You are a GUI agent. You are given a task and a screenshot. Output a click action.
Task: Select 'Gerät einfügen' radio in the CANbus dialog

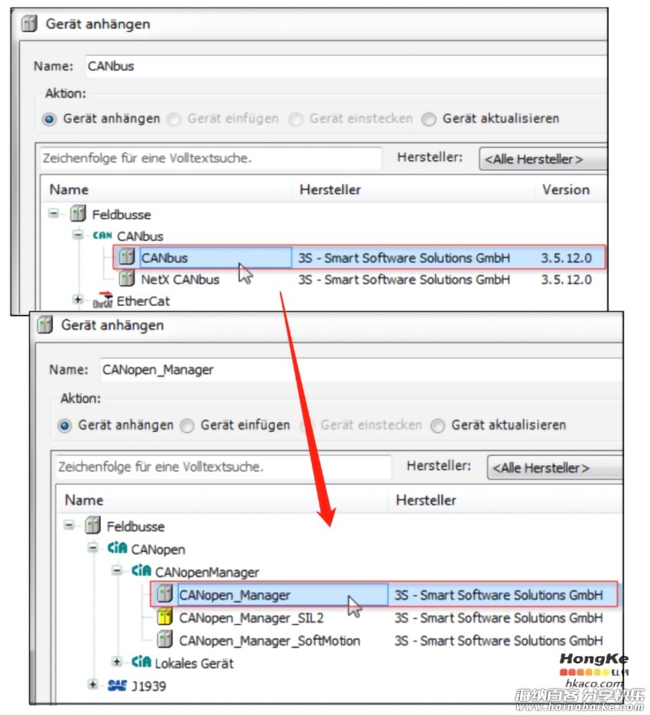point(174,119)
